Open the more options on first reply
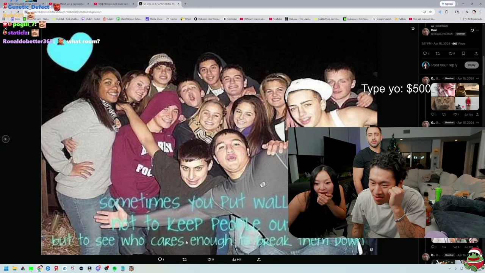The image size is (485, 273). click(x=477, y=78)
